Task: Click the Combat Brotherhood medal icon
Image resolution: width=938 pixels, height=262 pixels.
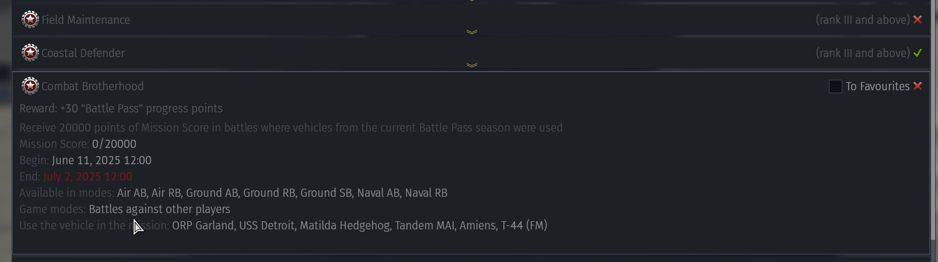Action: point(30,86)
